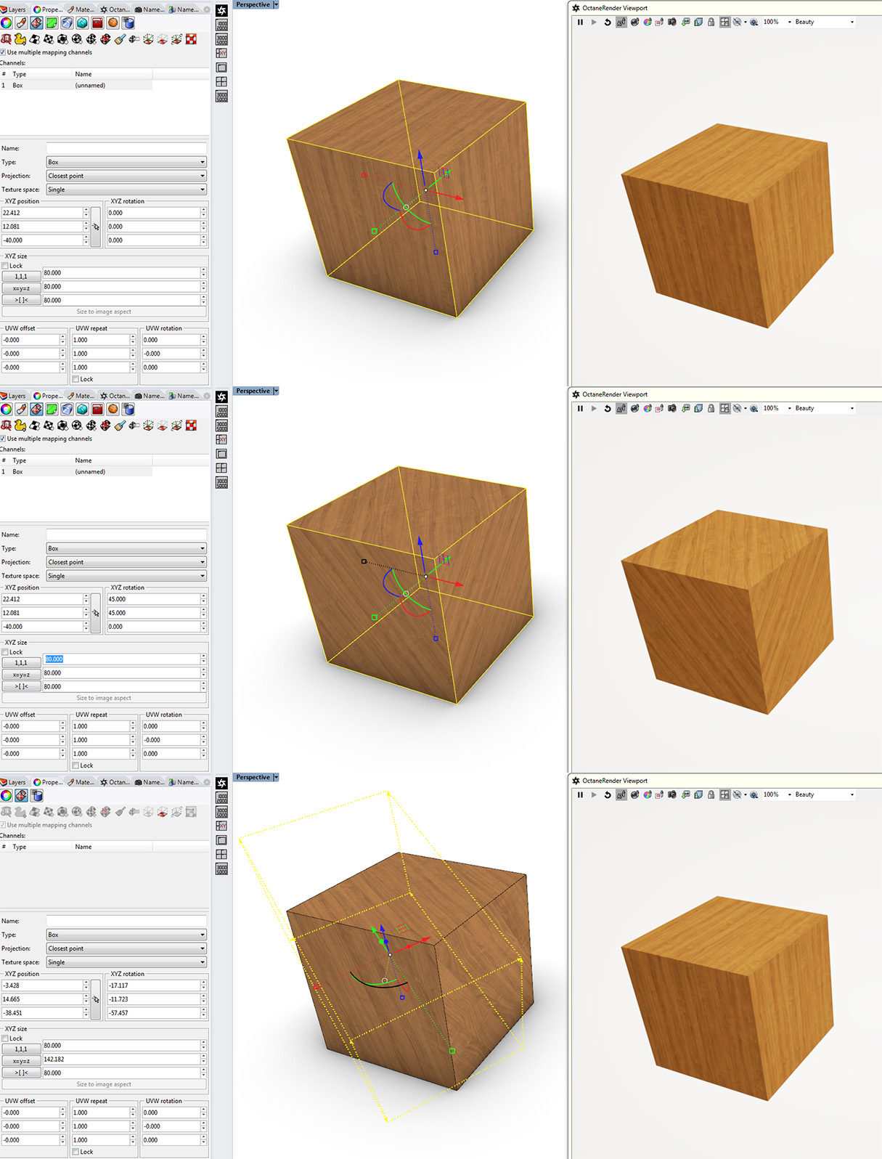Click the paintbrush match mapping icon in top panel
Viewport: 882px width, 1159px height.
pos(120,39)
